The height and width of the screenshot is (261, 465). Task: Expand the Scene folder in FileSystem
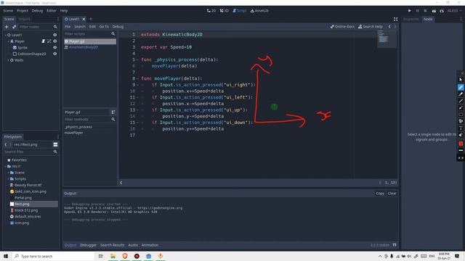(8, 173)
